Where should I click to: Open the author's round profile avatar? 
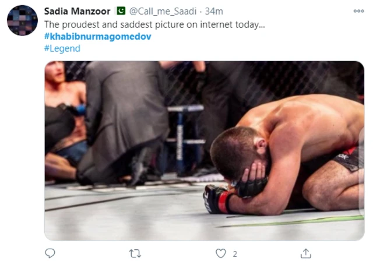tap(22, 20)
